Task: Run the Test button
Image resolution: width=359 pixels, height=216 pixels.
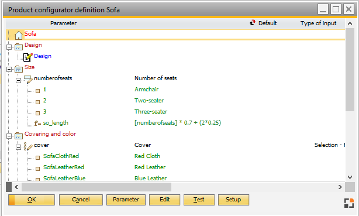Action: (199, 200)
